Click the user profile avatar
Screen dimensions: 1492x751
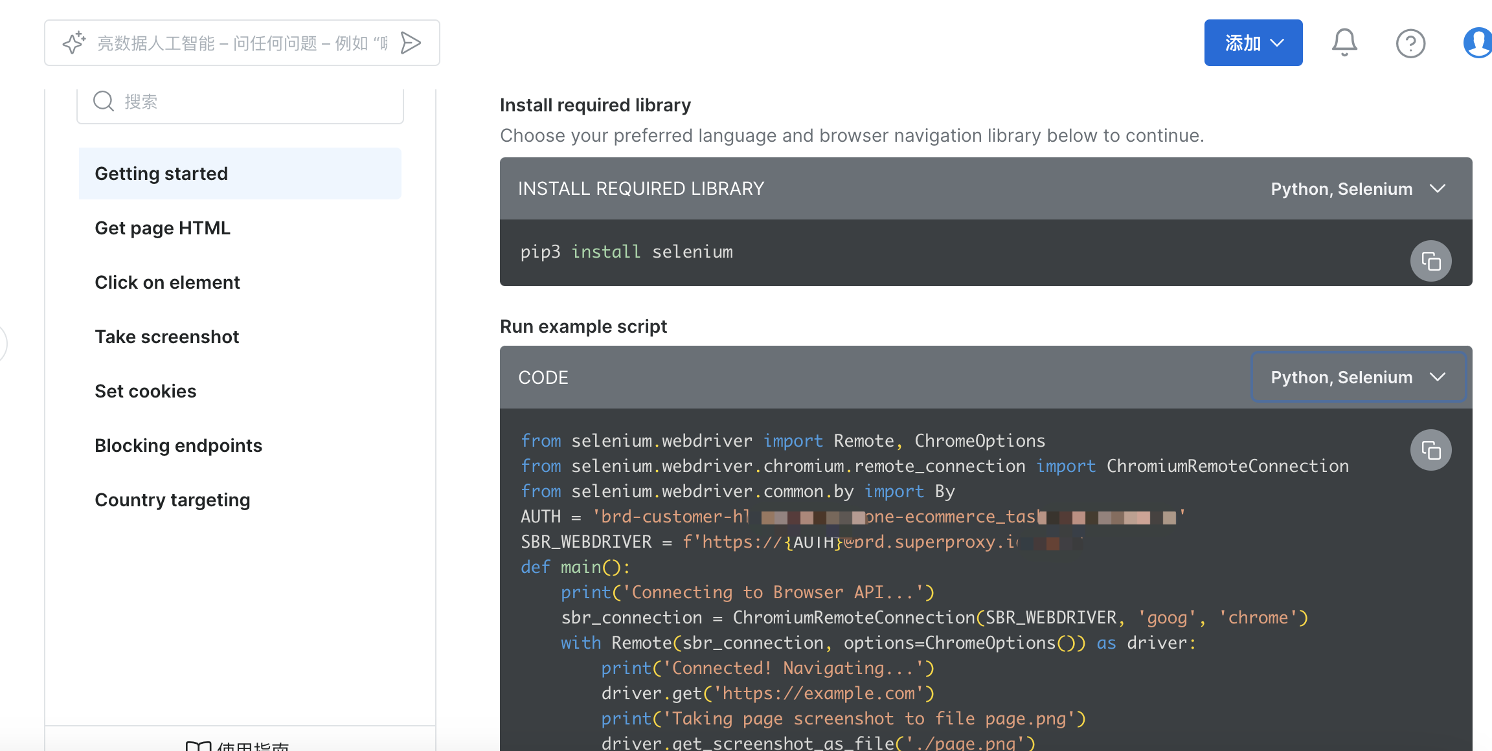(1478, 43)
